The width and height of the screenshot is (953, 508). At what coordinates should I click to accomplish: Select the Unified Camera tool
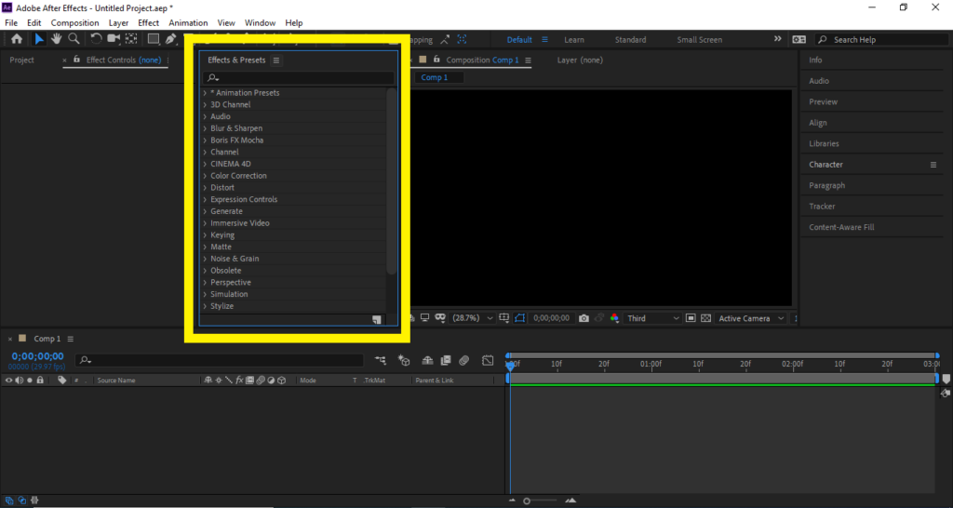point(114,39)
